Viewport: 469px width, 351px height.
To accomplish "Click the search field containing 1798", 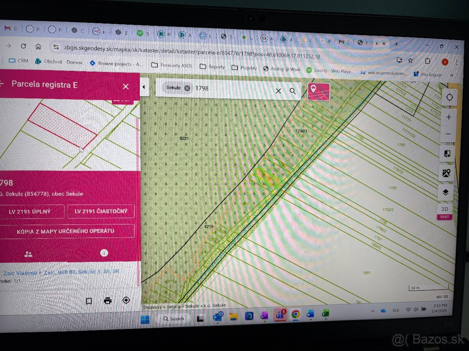I will (234, 89).
